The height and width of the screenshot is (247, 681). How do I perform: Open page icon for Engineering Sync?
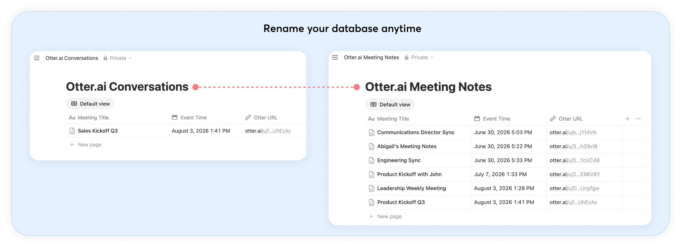tap(372, 160)
